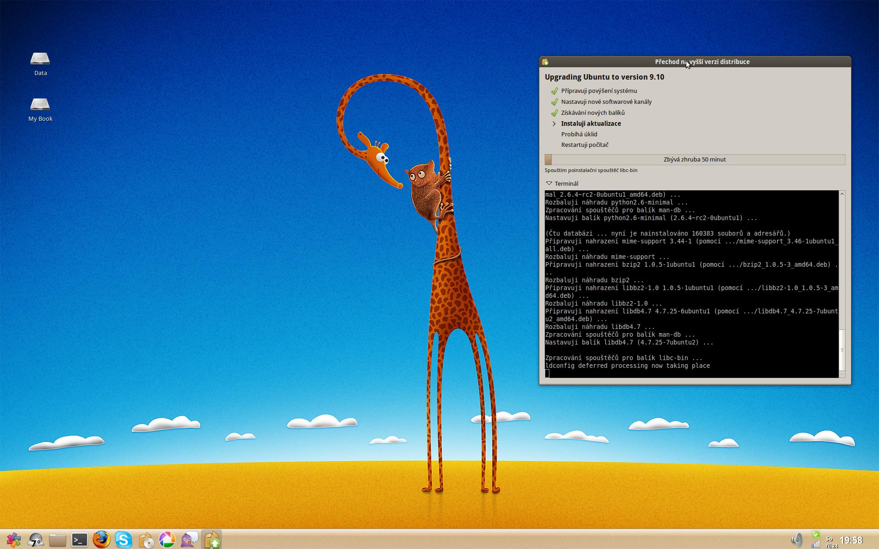The image size is (879, 549).
Task: Click the 'Restartuji počítač' step
Action: (585, 145)
